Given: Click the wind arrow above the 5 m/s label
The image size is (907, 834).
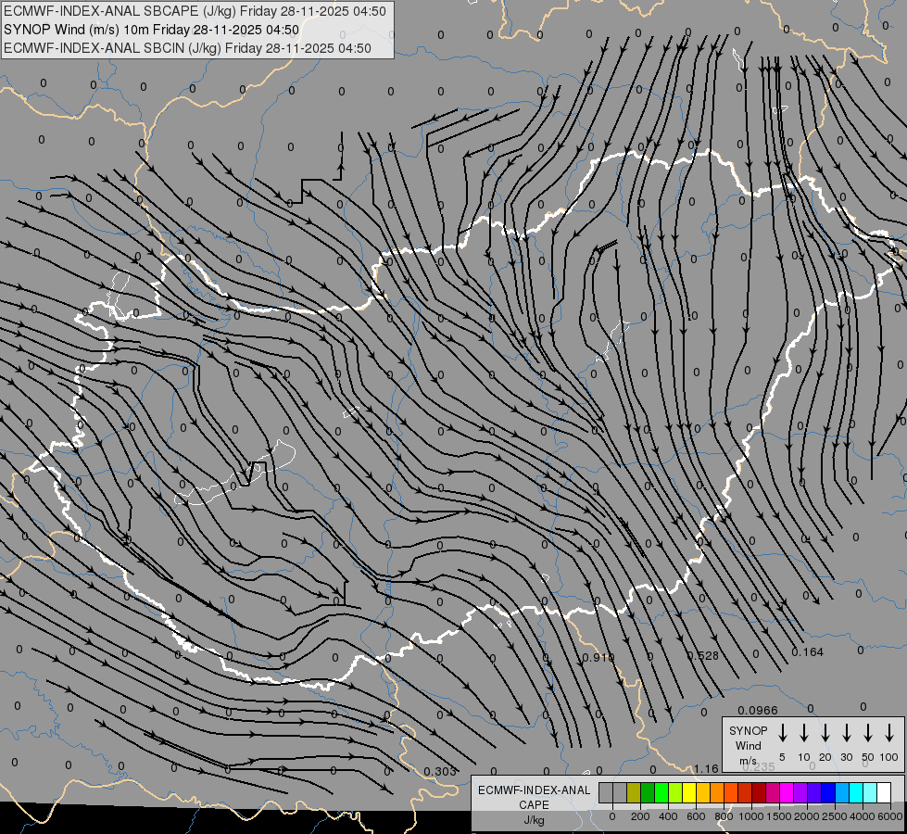Looking at the screenshot, I should [782, 733].
